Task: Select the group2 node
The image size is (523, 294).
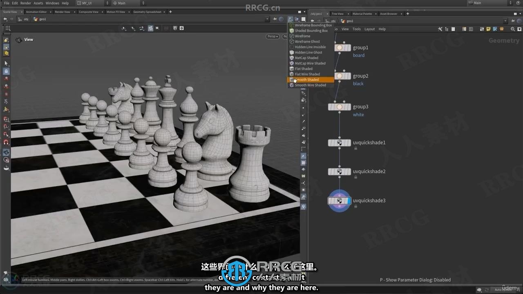Action: tap(339, 76)
